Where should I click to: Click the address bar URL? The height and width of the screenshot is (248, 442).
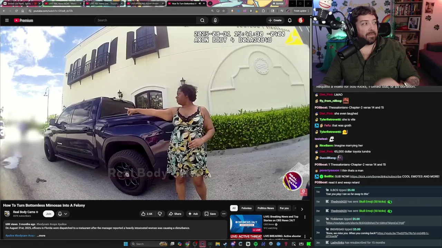tap(53, 11)
